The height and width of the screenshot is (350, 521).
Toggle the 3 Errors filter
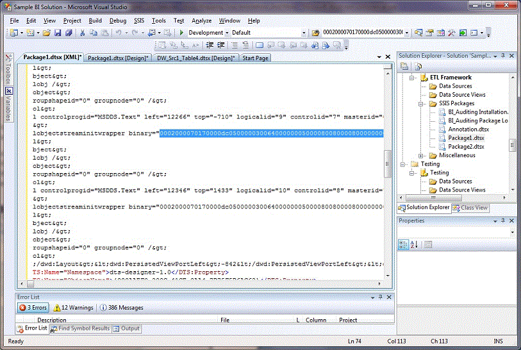click(32, 308)
